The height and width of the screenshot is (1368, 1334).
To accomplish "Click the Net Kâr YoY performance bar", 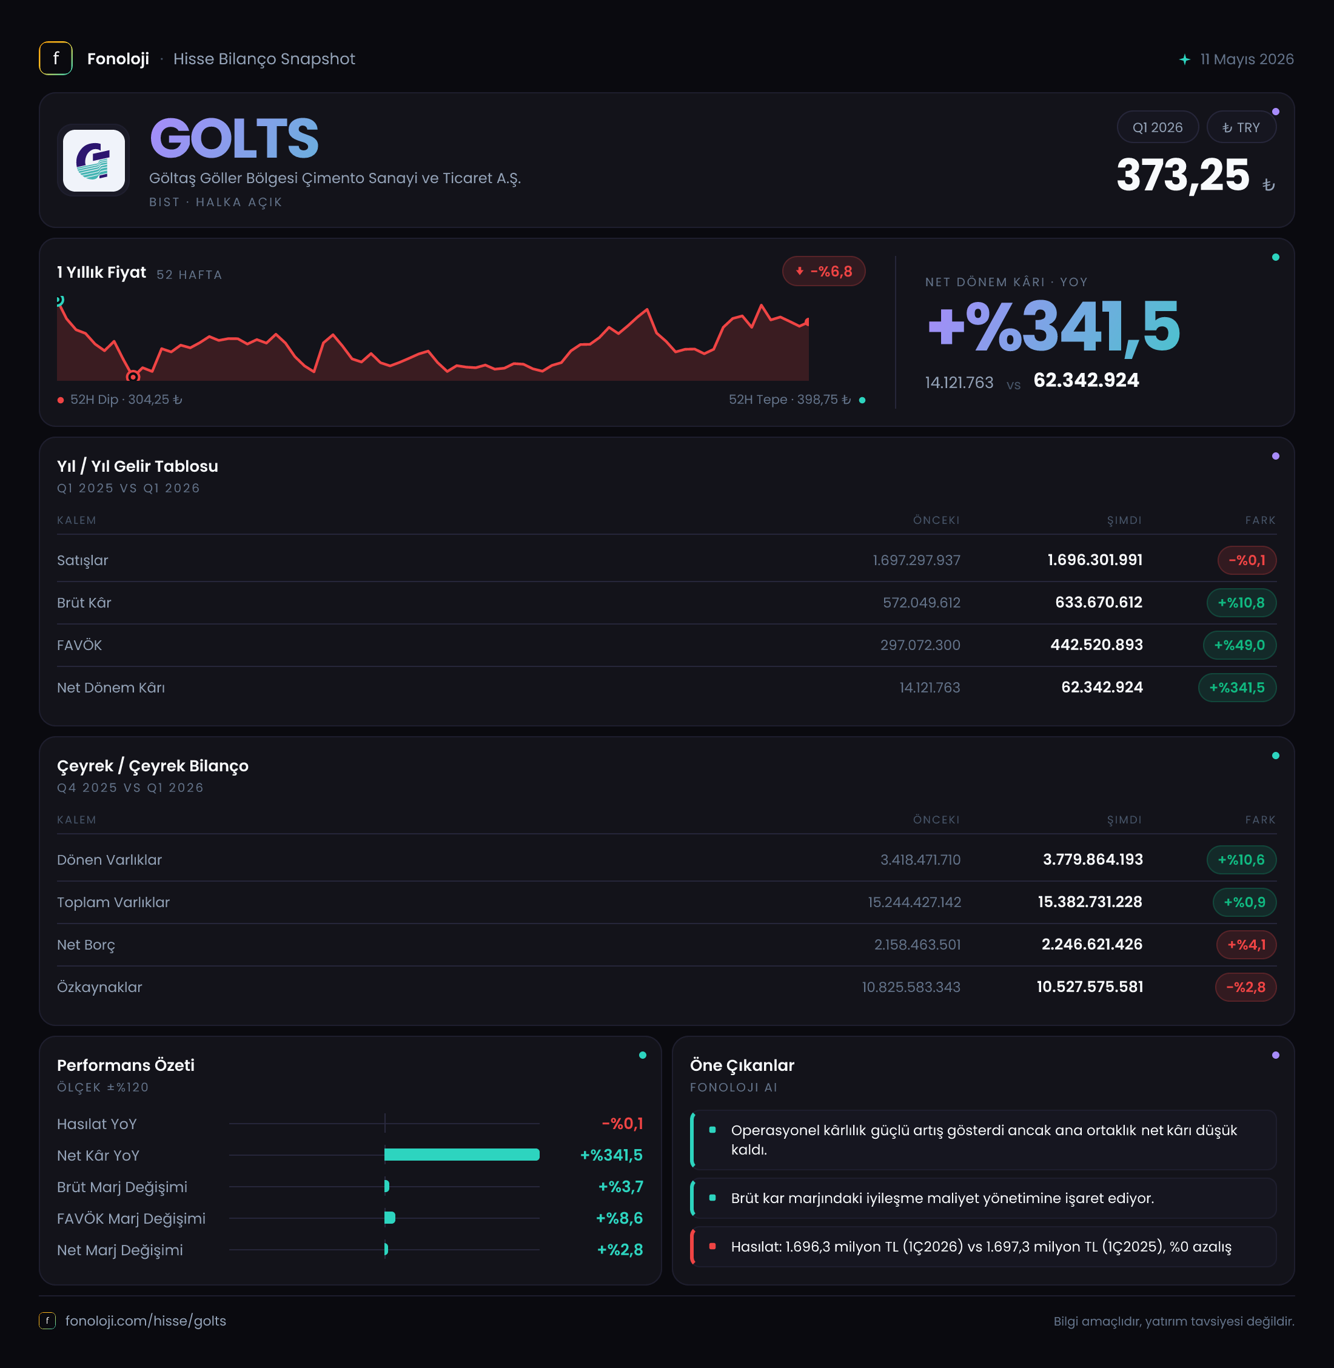I will [461, 1155].
